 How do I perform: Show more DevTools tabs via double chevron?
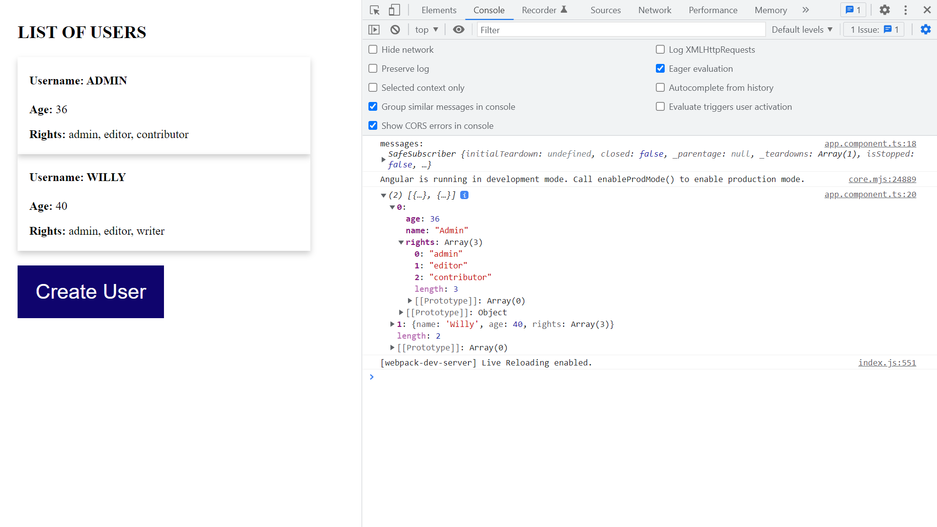coord(806,10)
